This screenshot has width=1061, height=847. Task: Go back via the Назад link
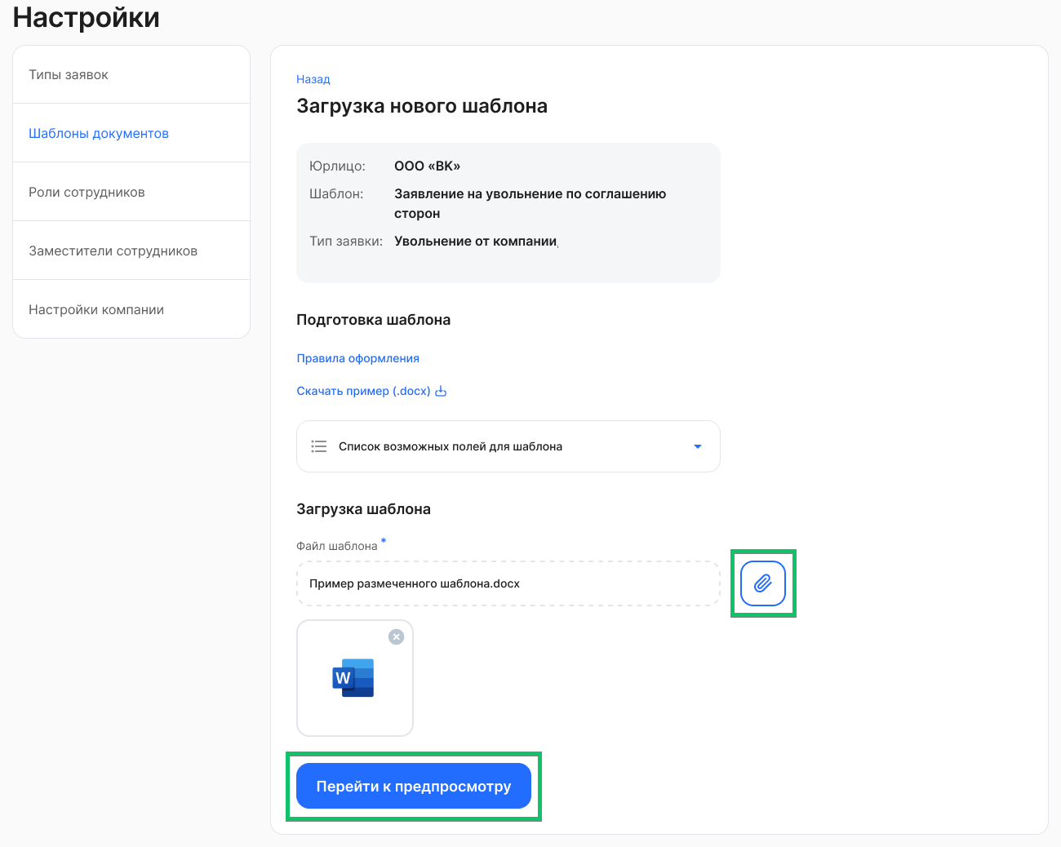point(313,79)
